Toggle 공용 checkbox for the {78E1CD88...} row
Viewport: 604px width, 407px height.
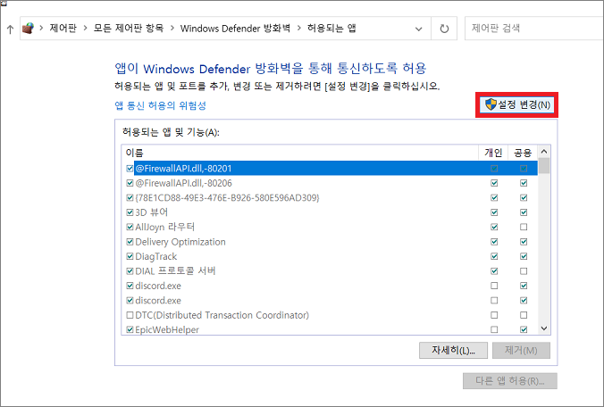pos(524,198)
